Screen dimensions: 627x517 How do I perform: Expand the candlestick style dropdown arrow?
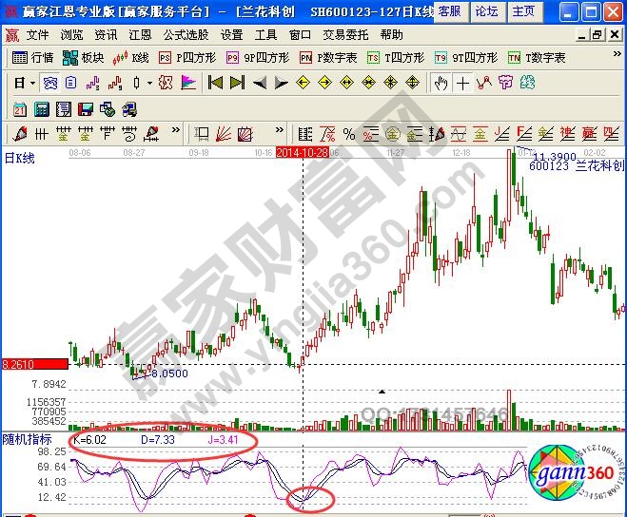pyautogui.click(x=149, y=83)
